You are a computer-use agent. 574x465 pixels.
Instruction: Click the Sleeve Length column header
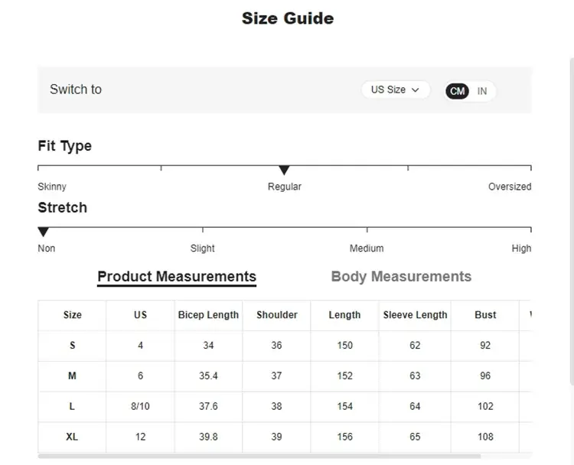pyautogui.click(x=415, y=315)
